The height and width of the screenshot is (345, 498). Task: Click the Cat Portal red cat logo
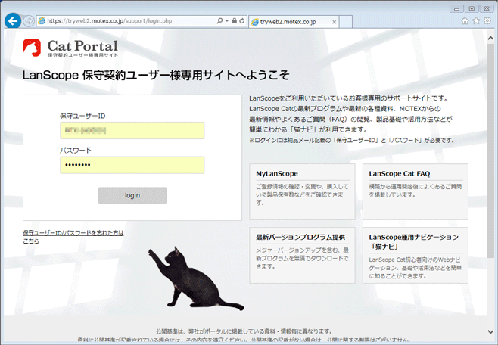pyautogui.click(x=32, y=48)
